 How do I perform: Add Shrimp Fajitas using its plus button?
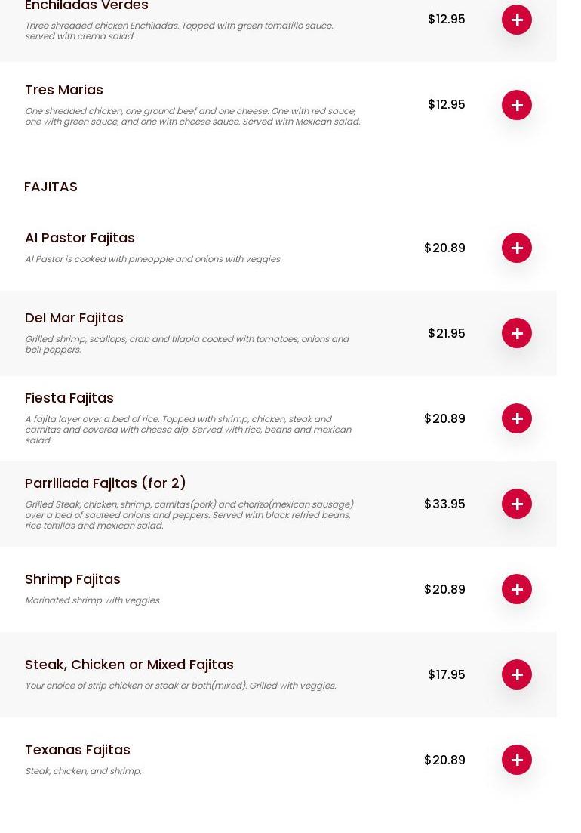517,589
